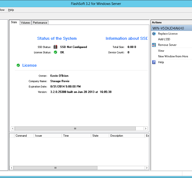Choose Add LSSD action

click(x=164, y=39)
